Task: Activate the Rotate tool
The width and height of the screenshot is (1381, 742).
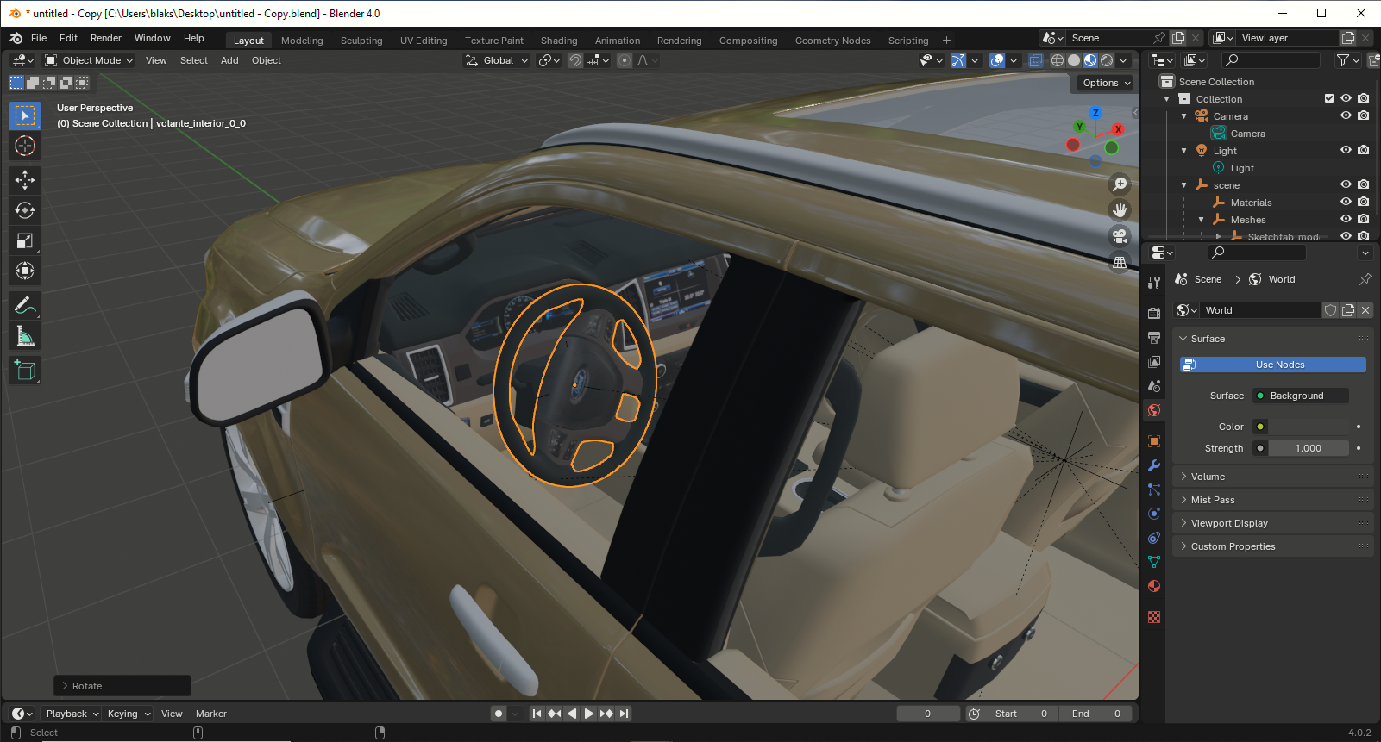Action: click(x=25, y=210)
